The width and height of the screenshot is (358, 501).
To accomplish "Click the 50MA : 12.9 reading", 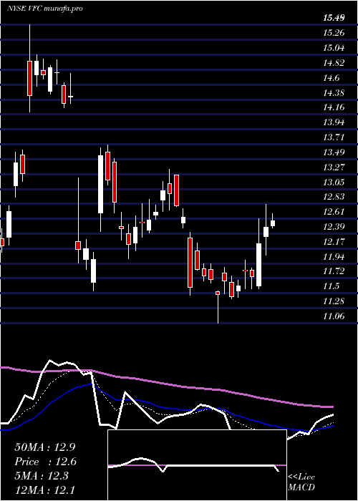I will pos(45,447).
